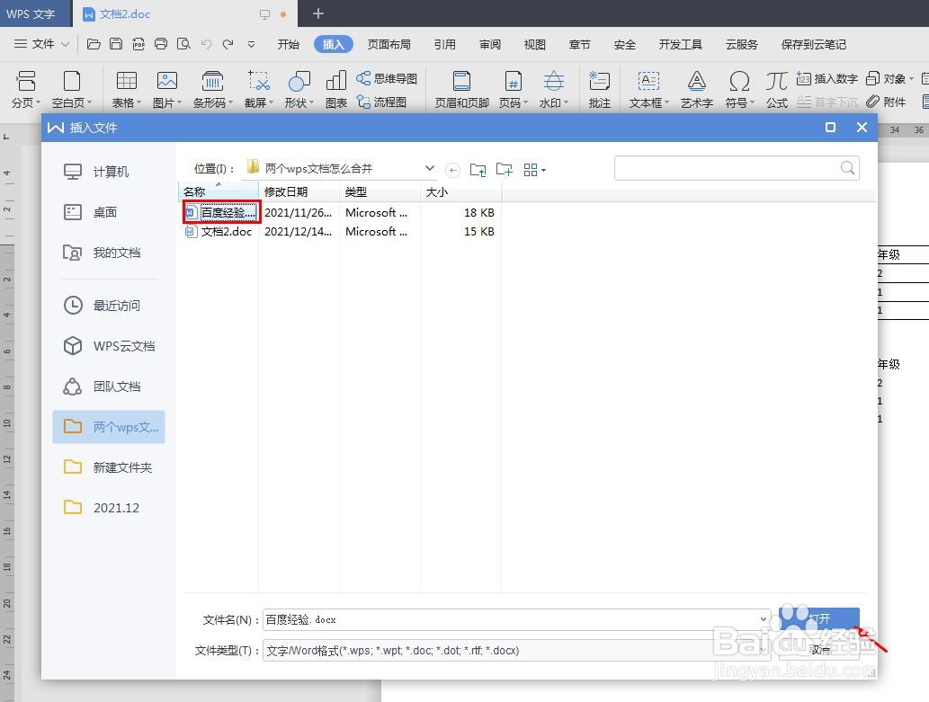Click the 页眉和页脚 header footer tool

[461, 90]
